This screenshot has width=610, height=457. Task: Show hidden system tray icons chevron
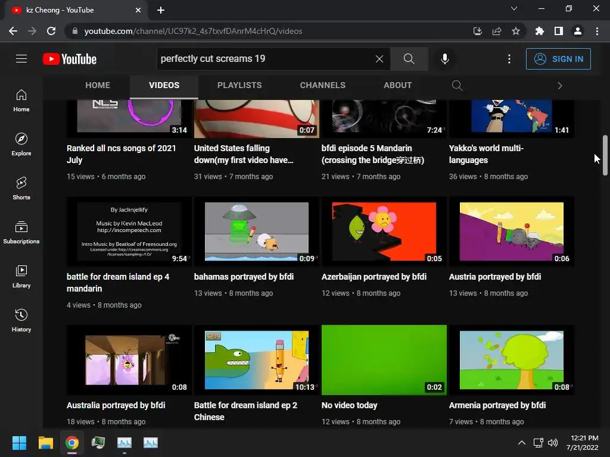(x=522, y=443)
